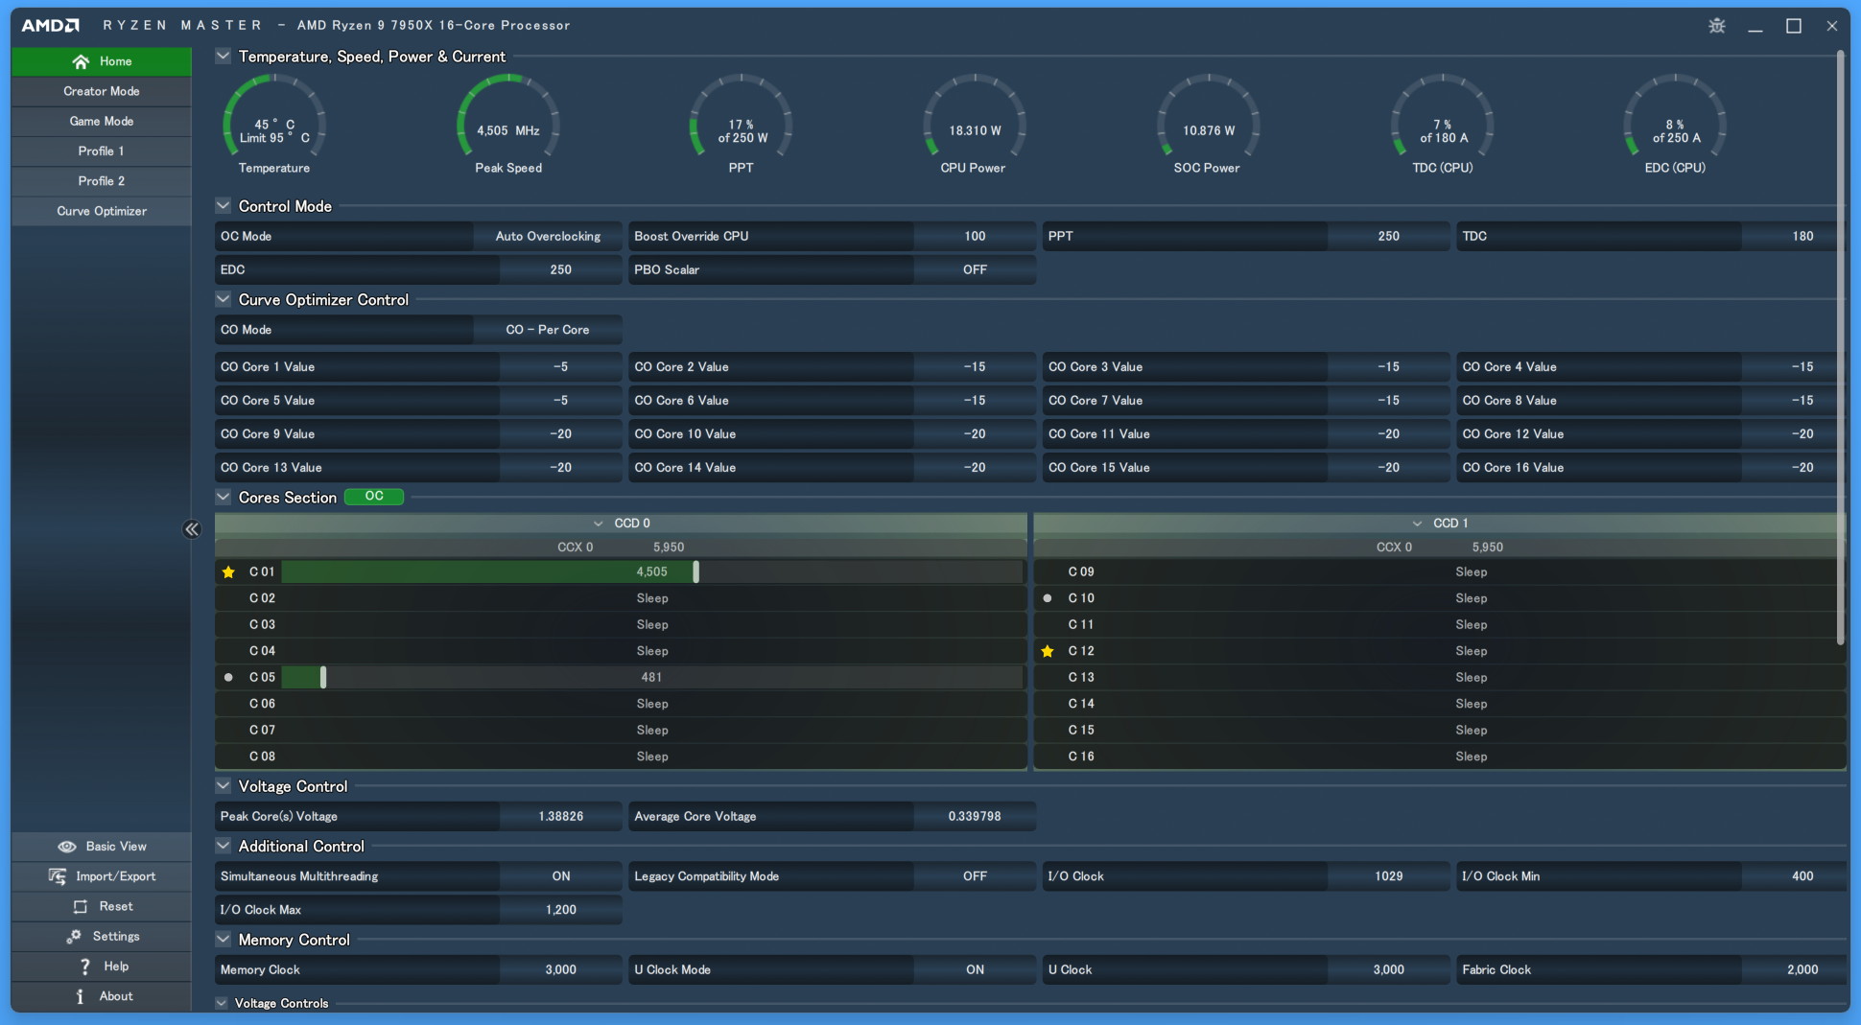
Task: Click the CCX 0 5,950 header in CCD 0
Action: tap(621, 547)
